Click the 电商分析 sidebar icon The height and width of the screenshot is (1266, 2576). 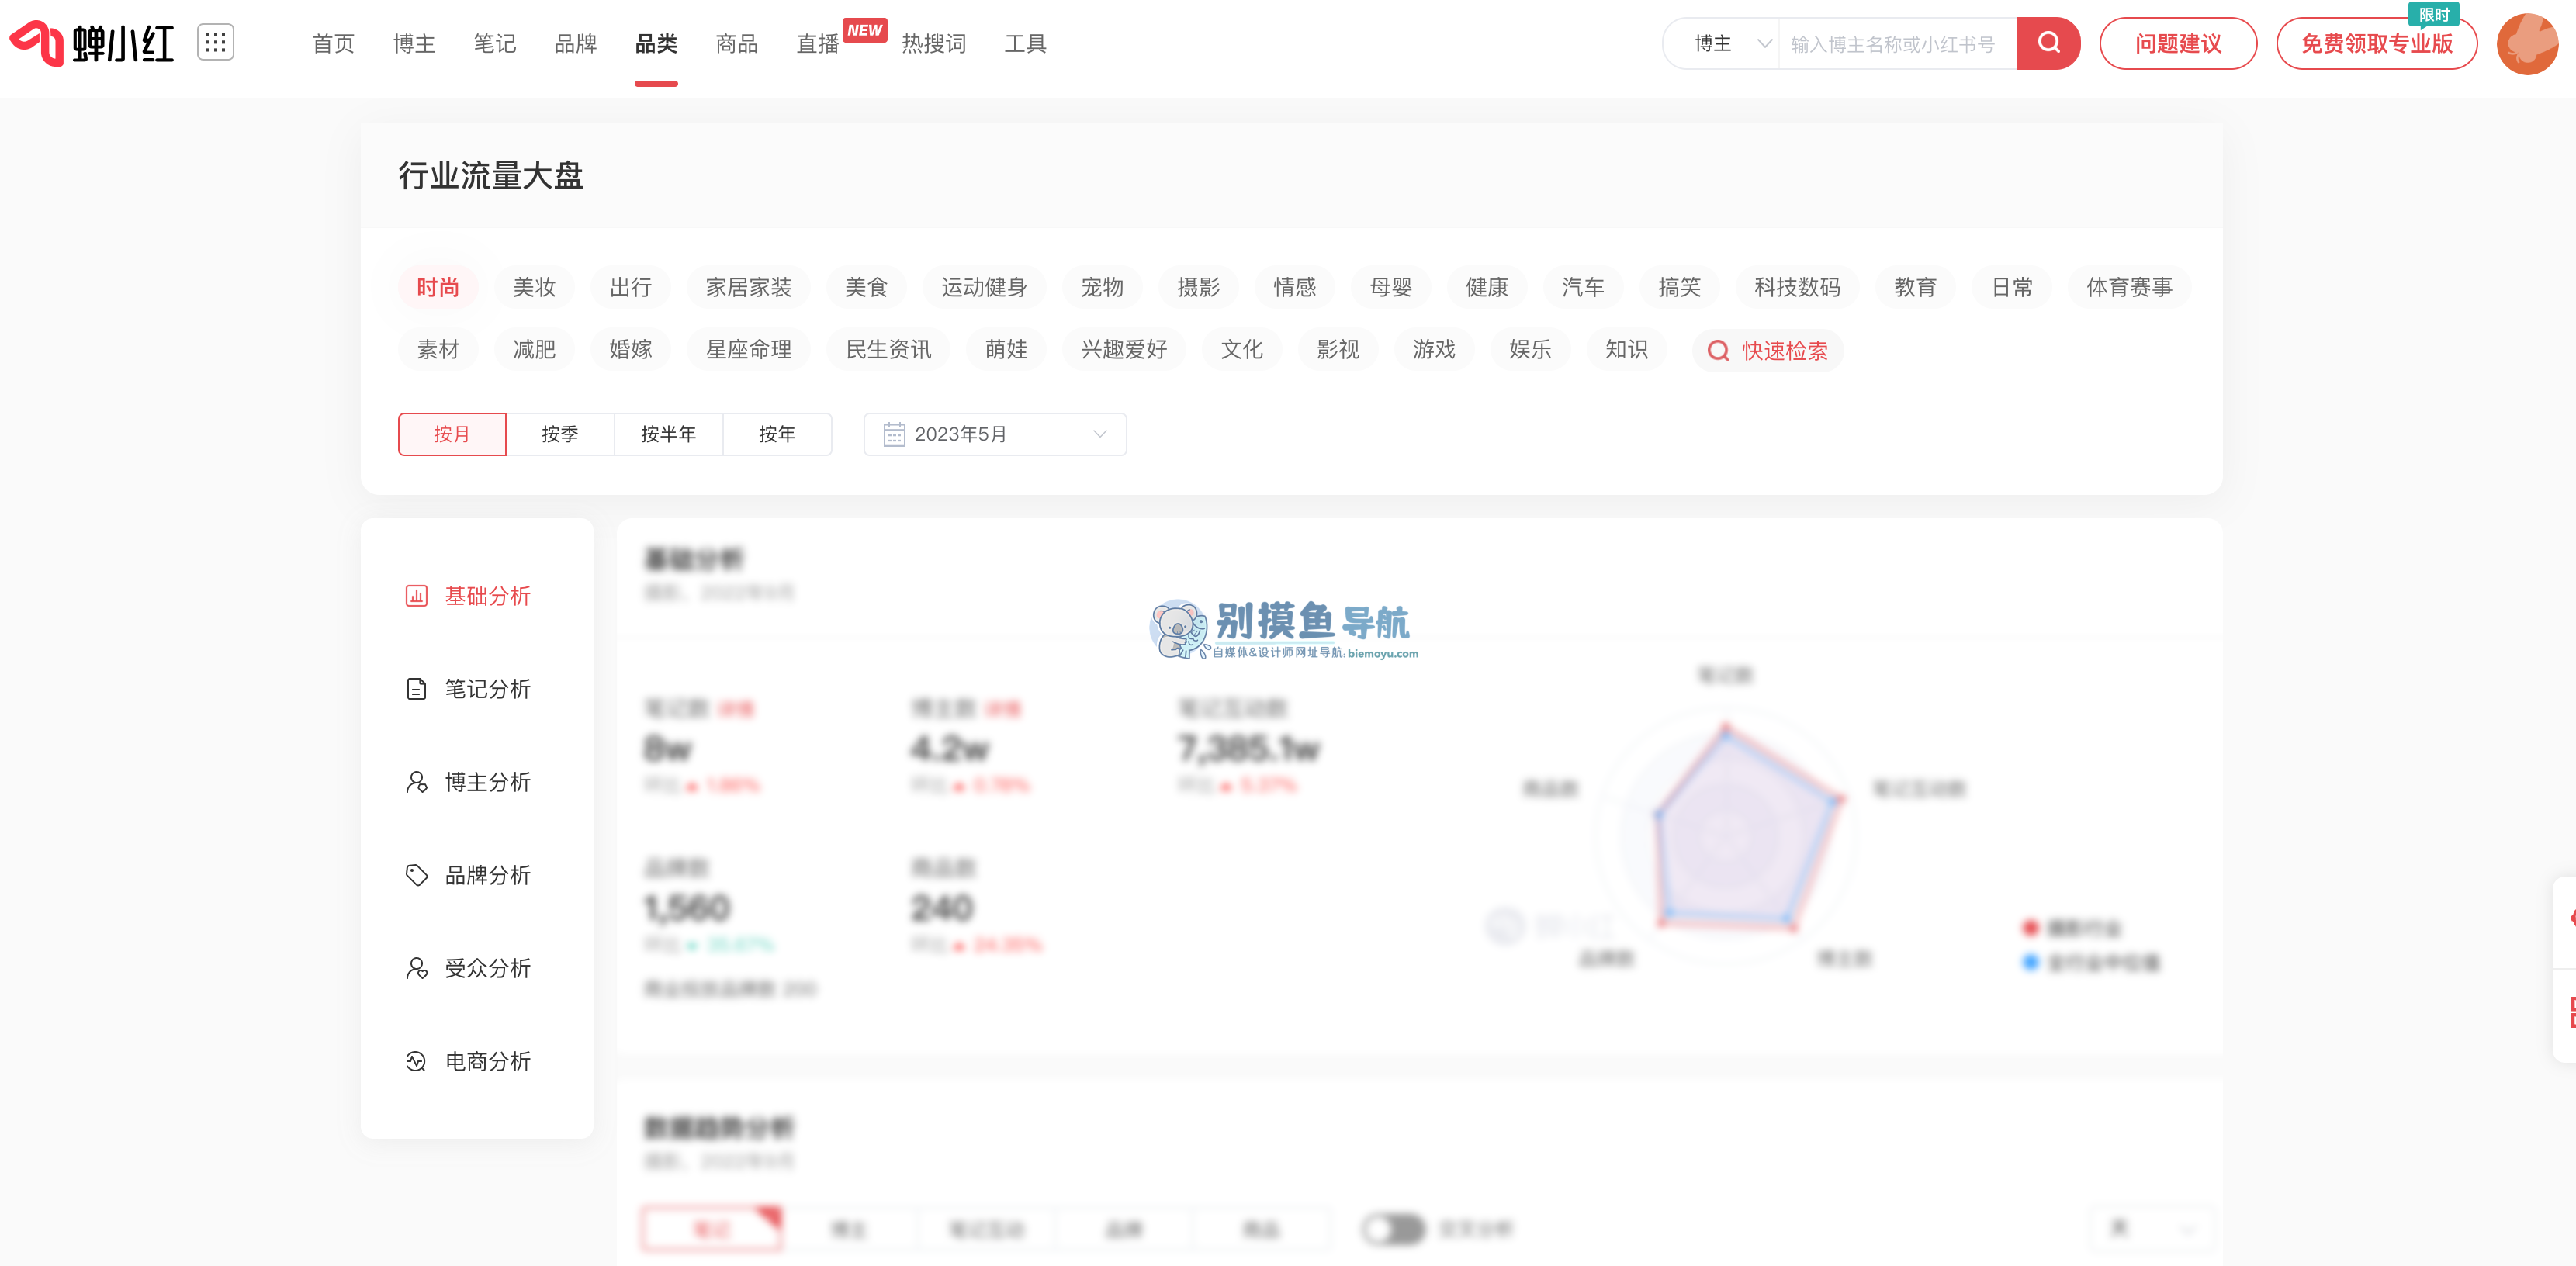point(416,1061)
